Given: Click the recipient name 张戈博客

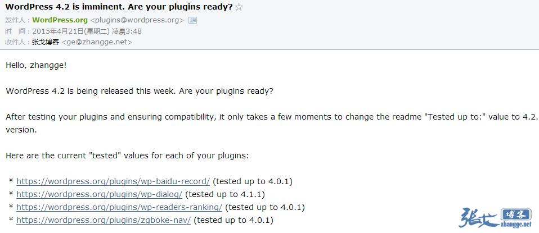Looking at the screenshot, I should [x=46, y=42].
